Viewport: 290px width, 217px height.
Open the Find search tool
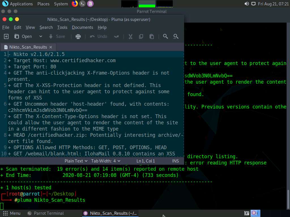click(165, 36)
